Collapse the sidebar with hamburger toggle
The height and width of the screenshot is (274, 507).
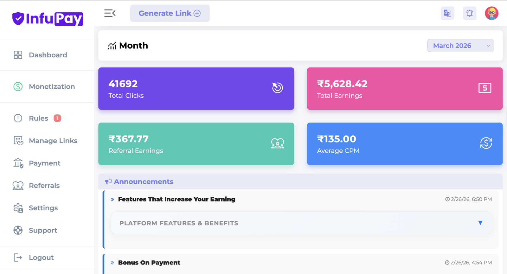click(x=110, y=13)
